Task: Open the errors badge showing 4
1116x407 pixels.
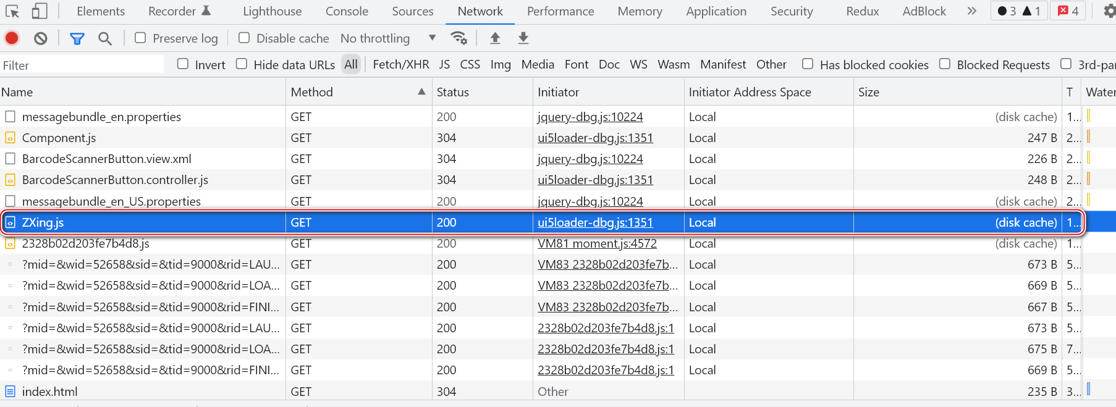Action: 1068,11
